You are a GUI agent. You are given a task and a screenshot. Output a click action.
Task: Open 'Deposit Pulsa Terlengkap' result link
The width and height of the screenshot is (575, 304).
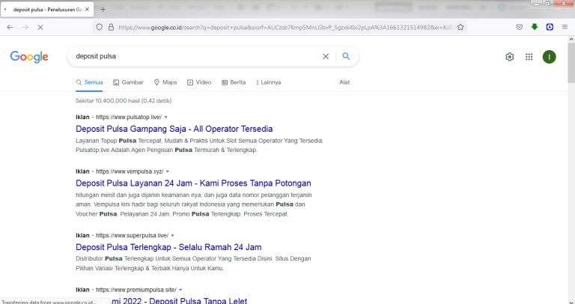click(x=168, y=247)
